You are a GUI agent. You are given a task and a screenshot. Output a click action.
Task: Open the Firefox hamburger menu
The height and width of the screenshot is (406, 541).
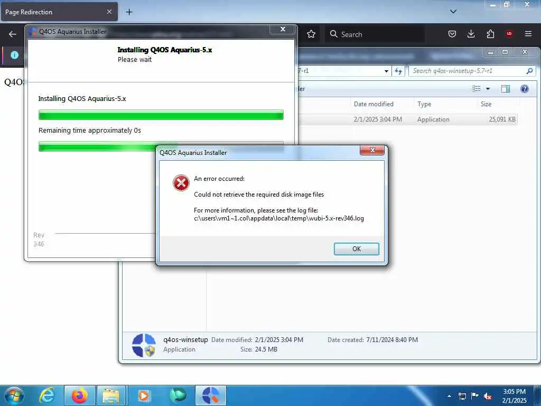(528, 34)
